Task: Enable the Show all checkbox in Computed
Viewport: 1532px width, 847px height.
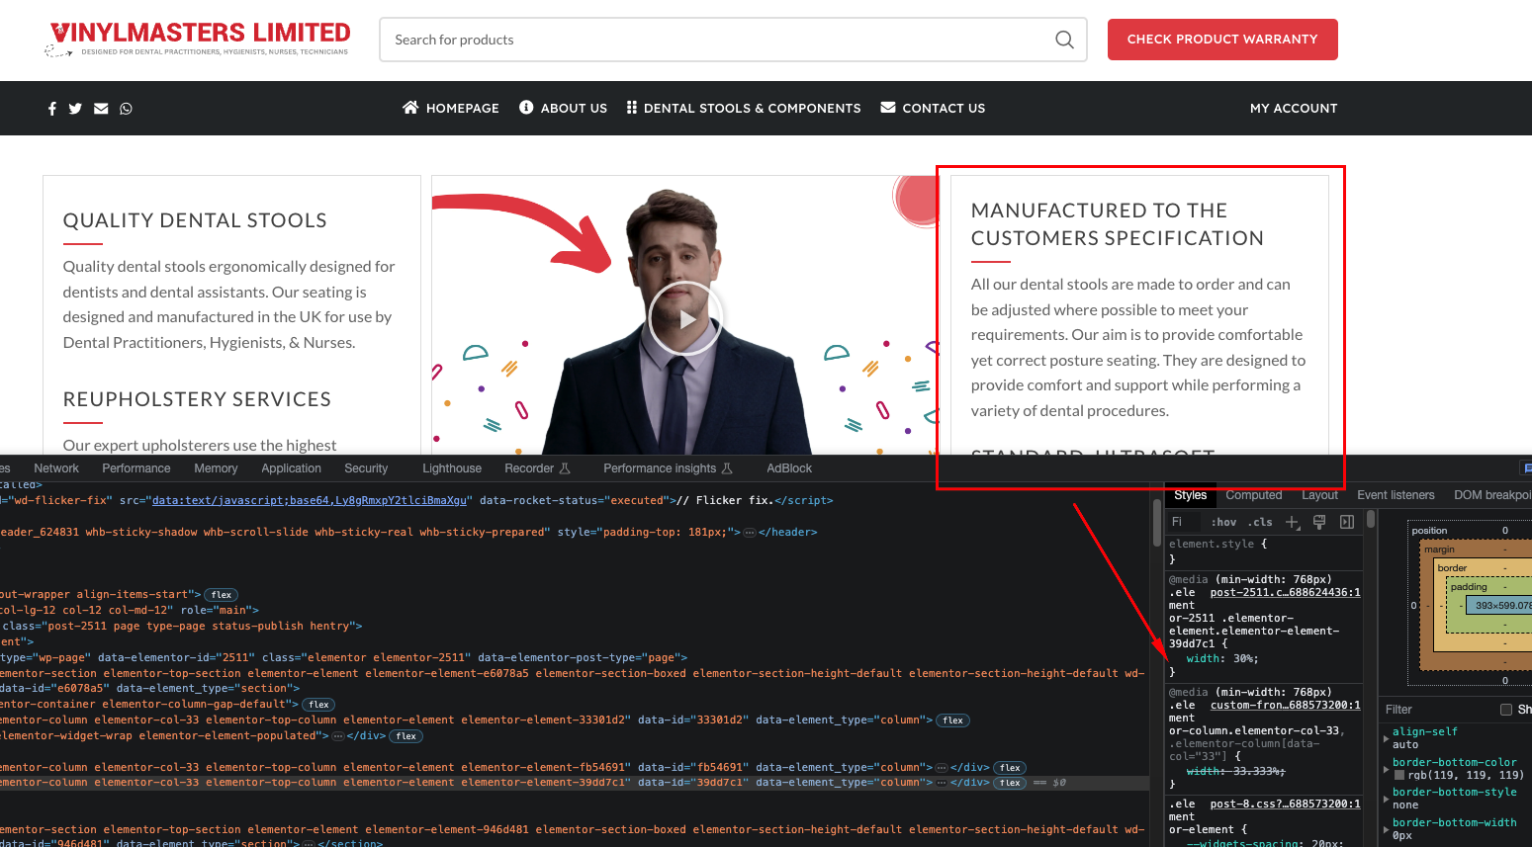Action: [1506, 710]
